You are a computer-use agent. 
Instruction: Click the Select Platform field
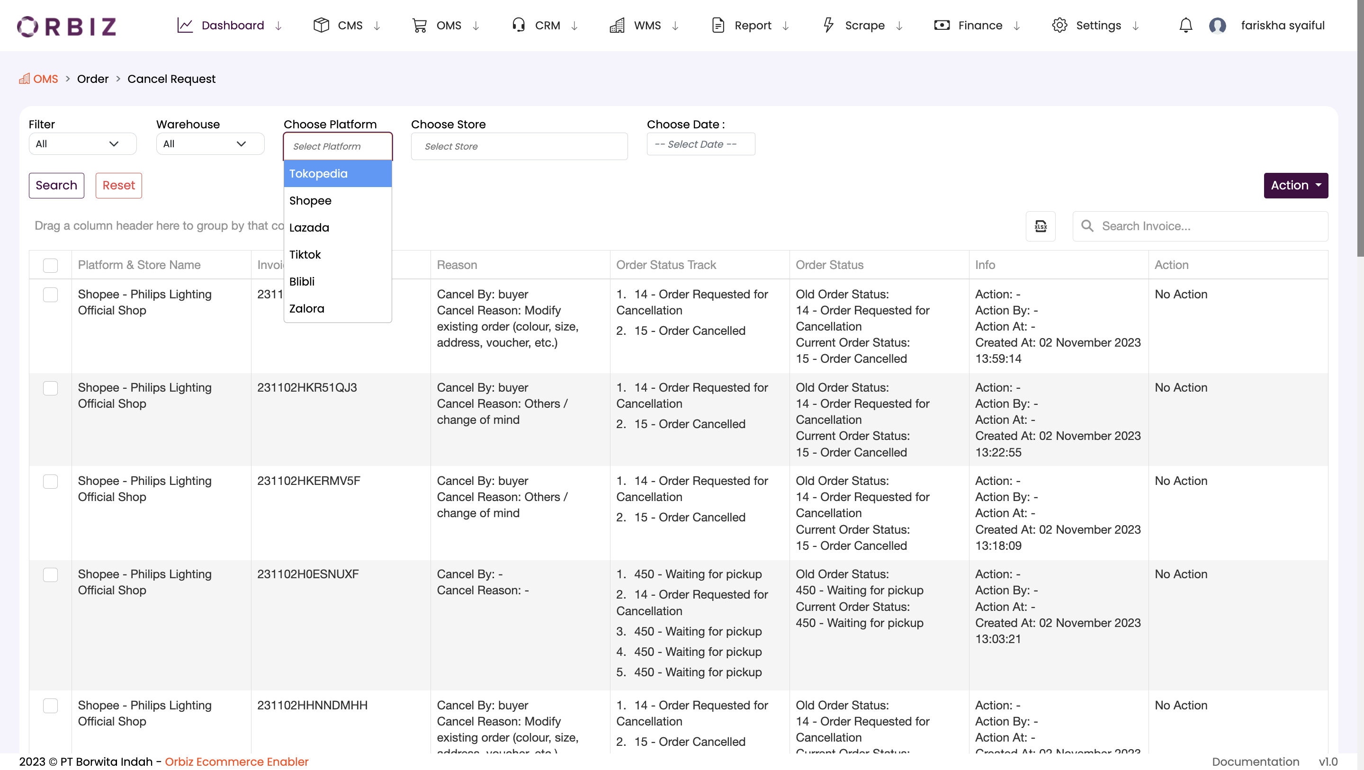click(338, 146)
